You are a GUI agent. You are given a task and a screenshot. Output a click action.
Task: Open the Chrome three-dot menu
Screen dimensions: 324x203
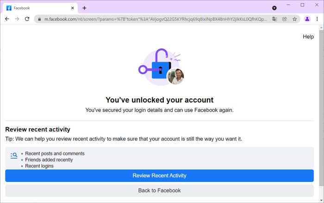(317, 19)
